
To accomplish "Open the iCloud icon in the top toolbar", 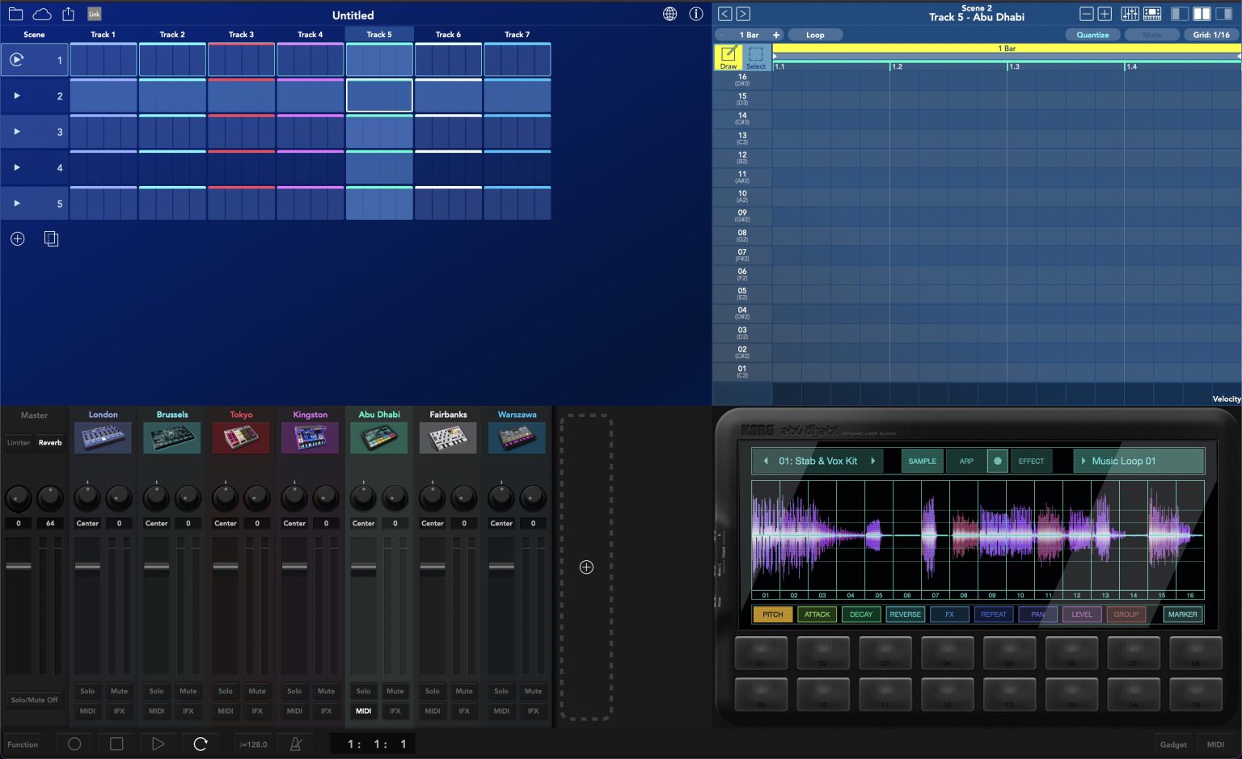I will 41,13.
